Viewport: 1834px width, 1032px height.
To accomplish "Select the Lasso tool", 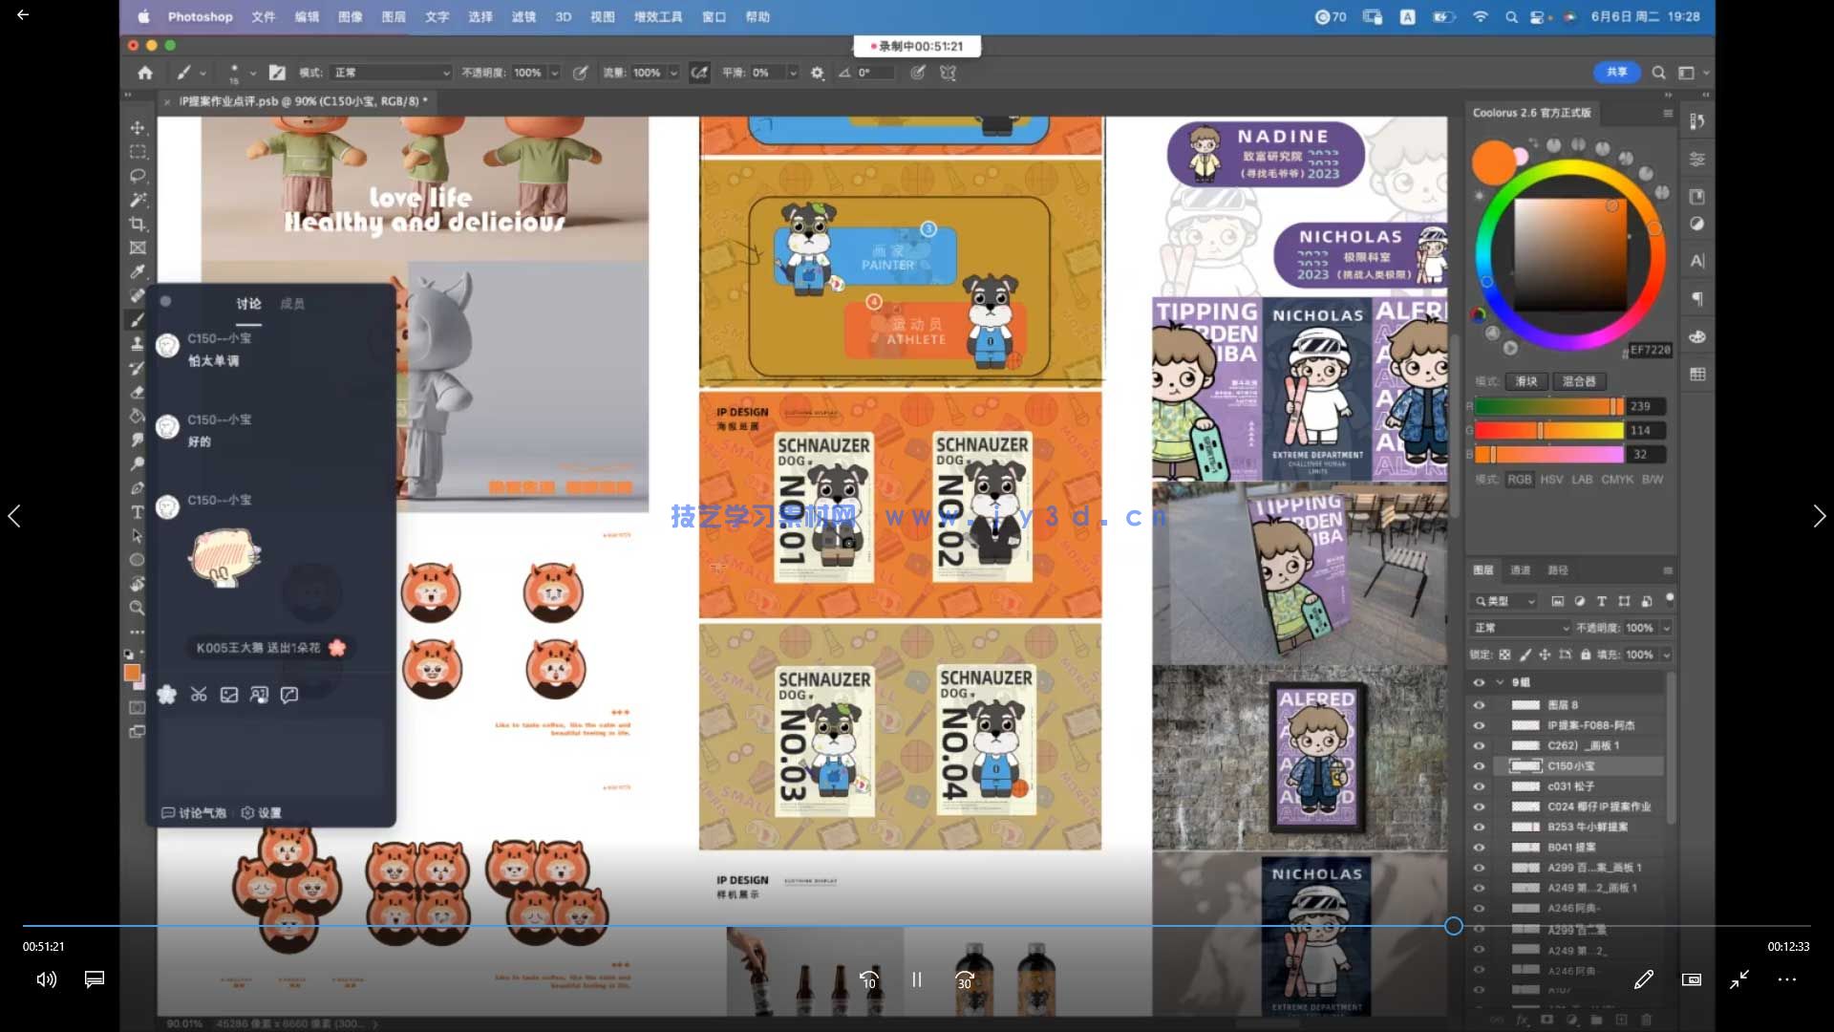I will [x=138, y=176].
